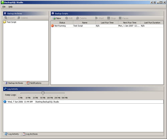Click the Edit script button
167x139 pixels.
pos(69,18)
